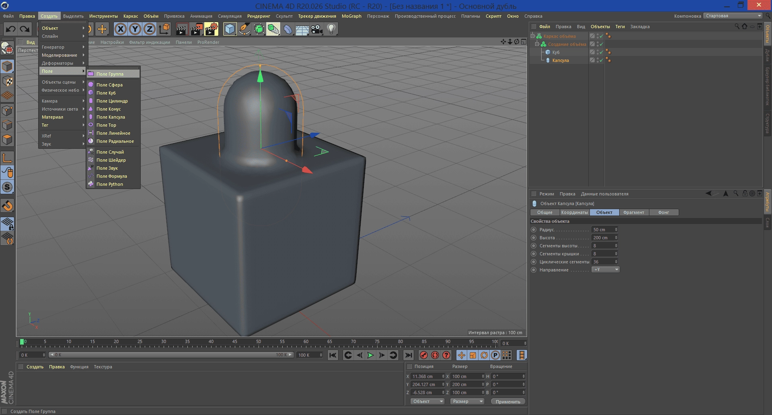Screen dimensions: 772x415
Task: Select Куб object in object manager
Action: coord(556,52)
